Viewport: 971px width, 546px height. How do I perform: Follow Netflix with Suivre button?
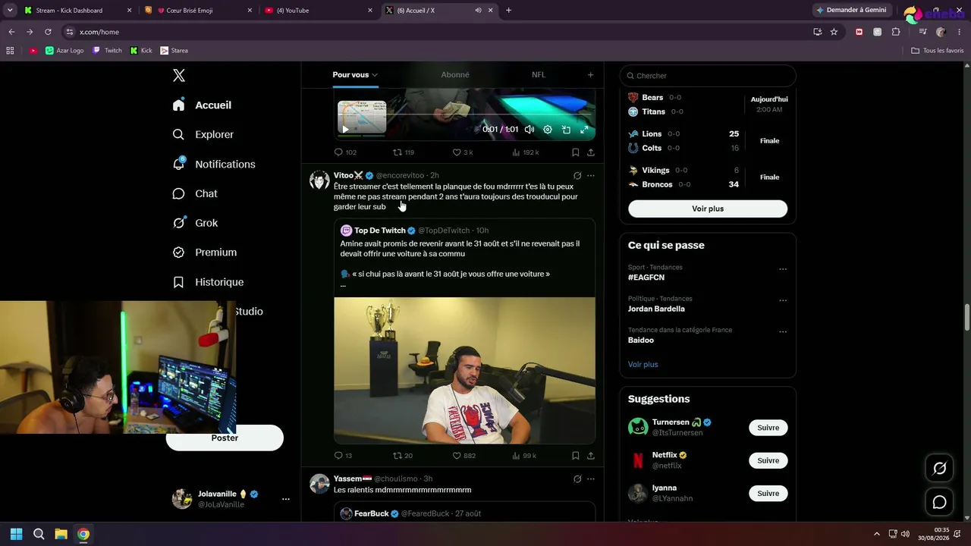click(768, 460)
